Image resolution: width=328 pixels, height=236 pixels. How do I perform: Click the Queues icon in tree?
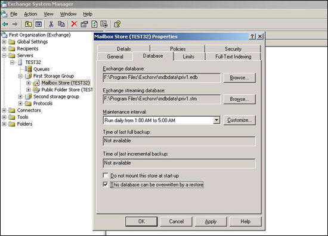29,69
